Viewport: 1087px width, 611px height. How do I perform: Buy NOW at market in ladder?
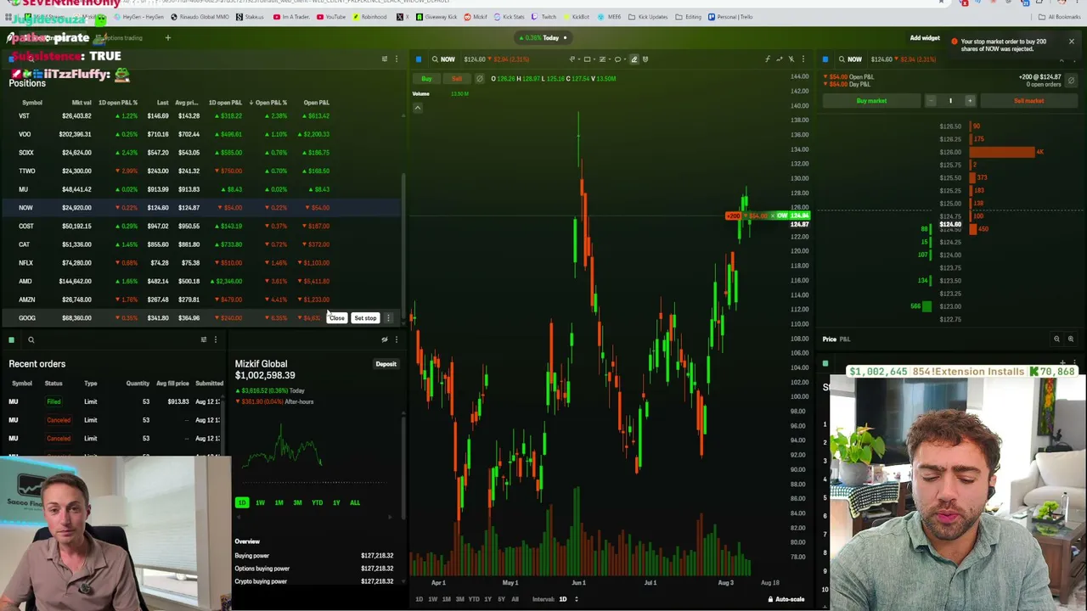(871, 101)
